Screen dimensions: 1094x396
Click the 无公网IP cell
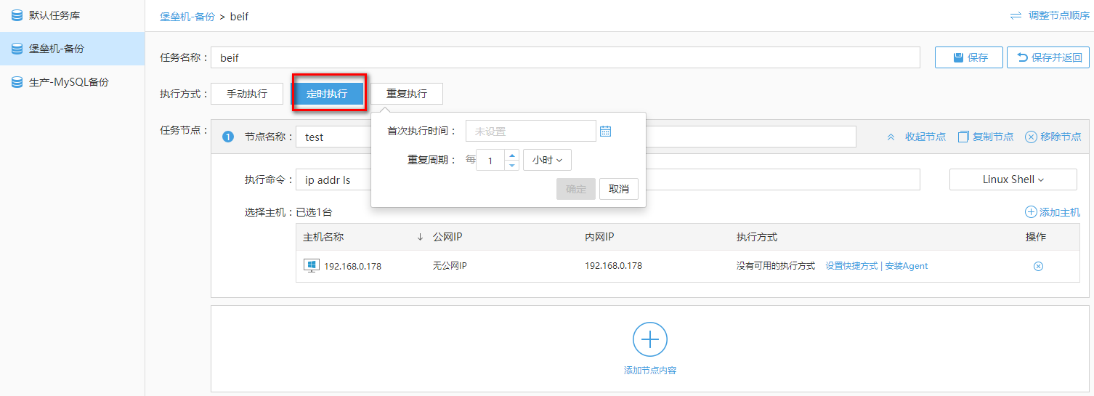[x=450, y=266]
